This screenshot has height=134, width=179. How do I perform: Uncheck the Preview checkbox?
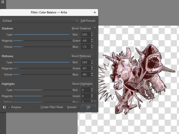(x=9, y=107)
